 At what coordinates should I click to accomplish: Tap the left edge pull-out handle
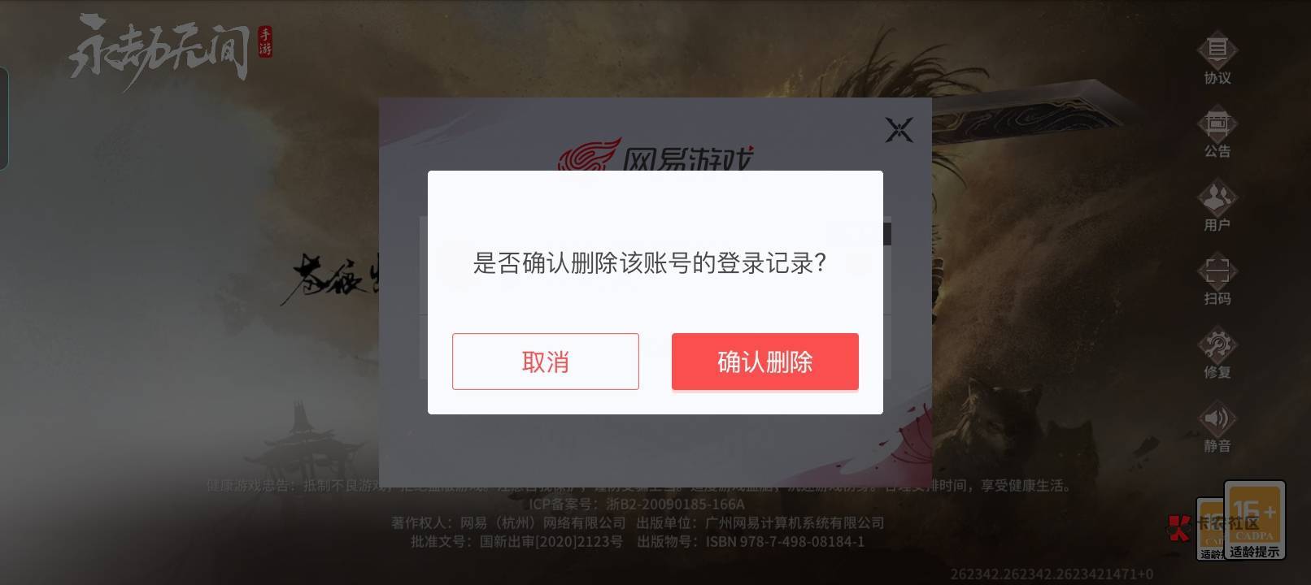(x=4, y=119)
